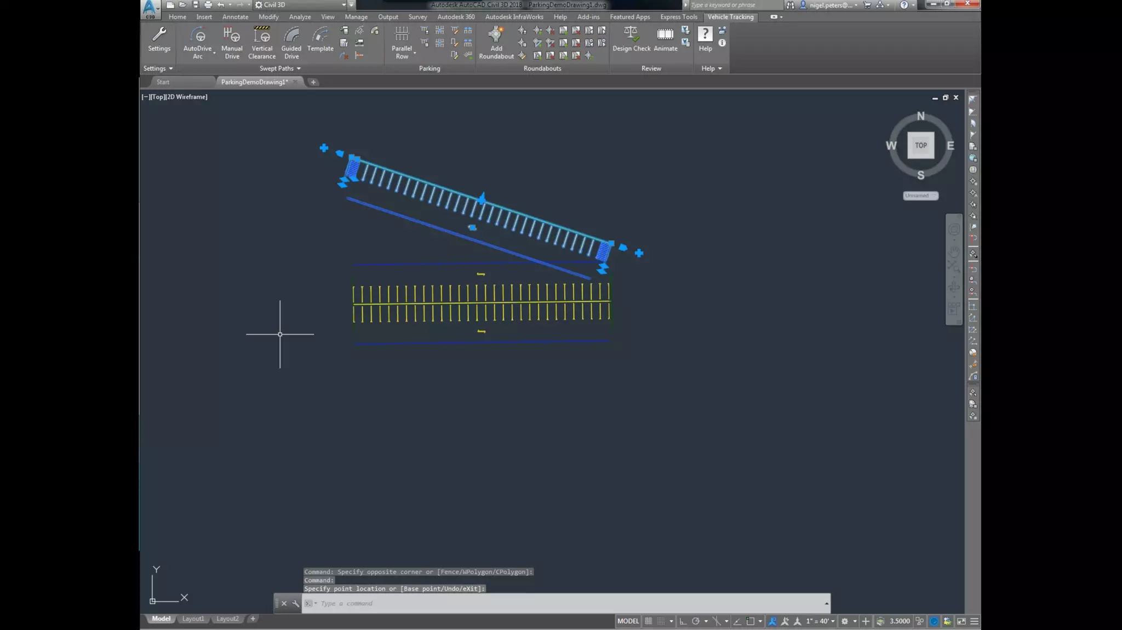
Task: Toggle snap mode dotted grid icon
Action: pyautogui.click(x=661, y=621)
